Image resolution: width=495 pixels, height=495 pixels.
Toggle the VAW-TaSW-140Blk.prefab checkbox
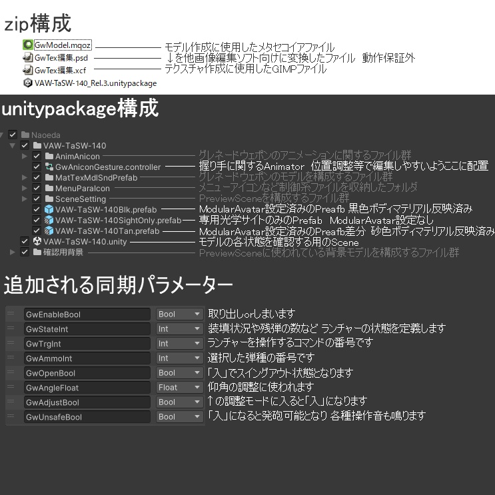tap(37, 209)
